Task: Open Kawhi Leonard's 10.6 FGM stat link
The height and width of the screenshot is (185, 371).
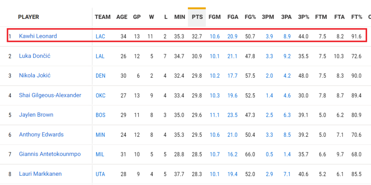Action: pyautogui.click(x=214, y=36)
